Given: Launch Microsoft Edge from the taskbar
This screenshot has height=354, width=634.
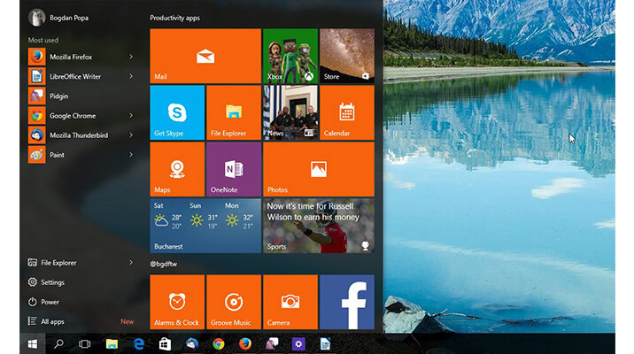Looking at the screenshot, I should pyautogui.click(x=139, y=344).
